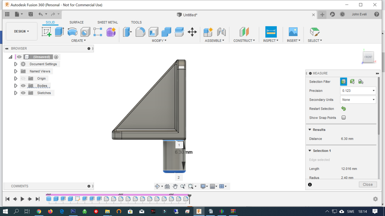Click the Front face of the ViewCube

[368, 57]
